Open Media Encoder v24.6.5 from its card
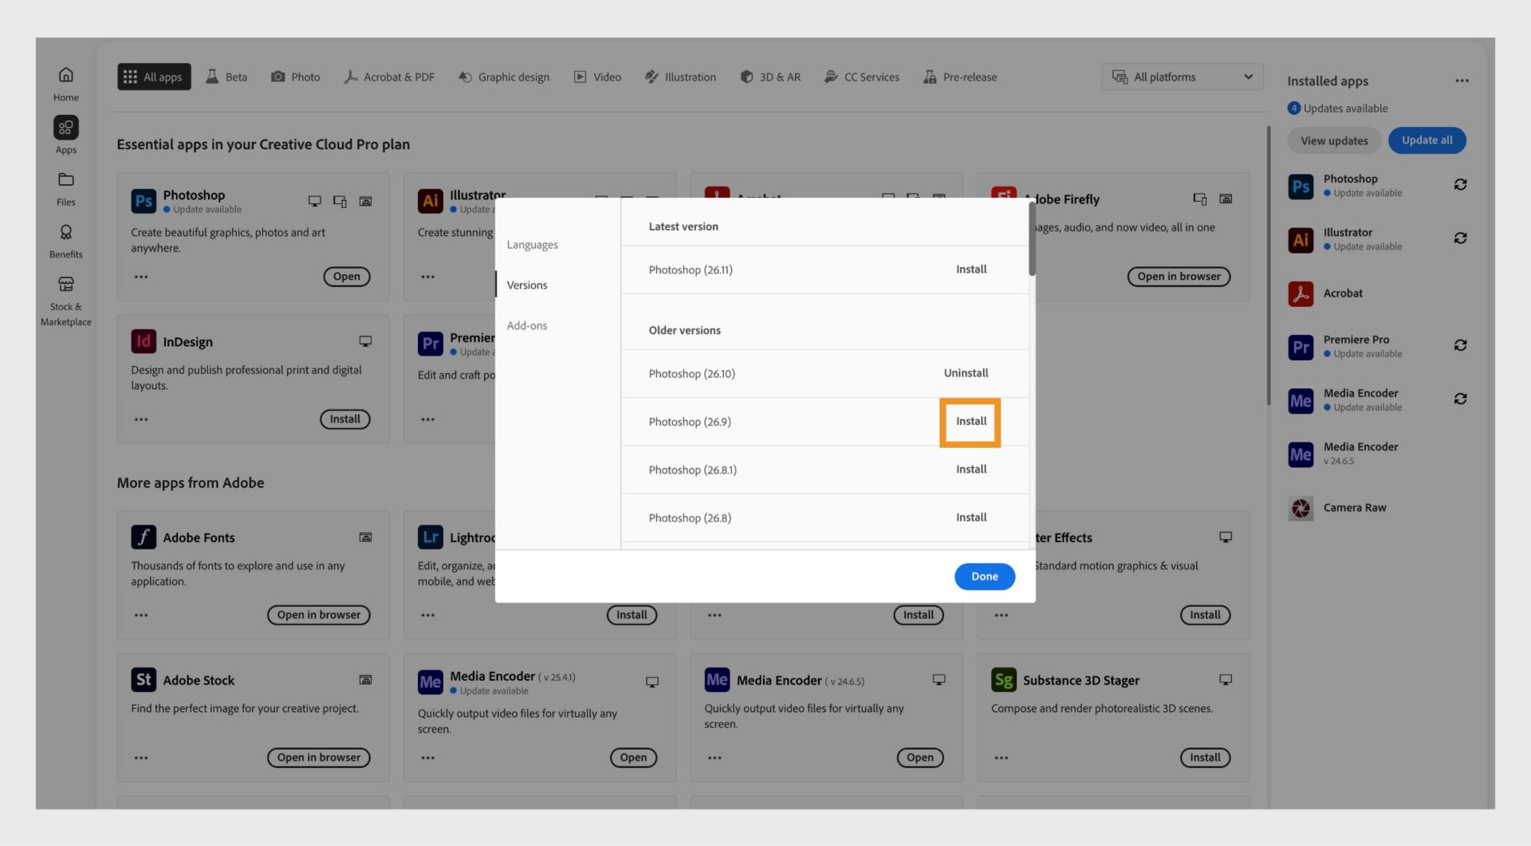The image size is (1531, 846). pos(920,757)
